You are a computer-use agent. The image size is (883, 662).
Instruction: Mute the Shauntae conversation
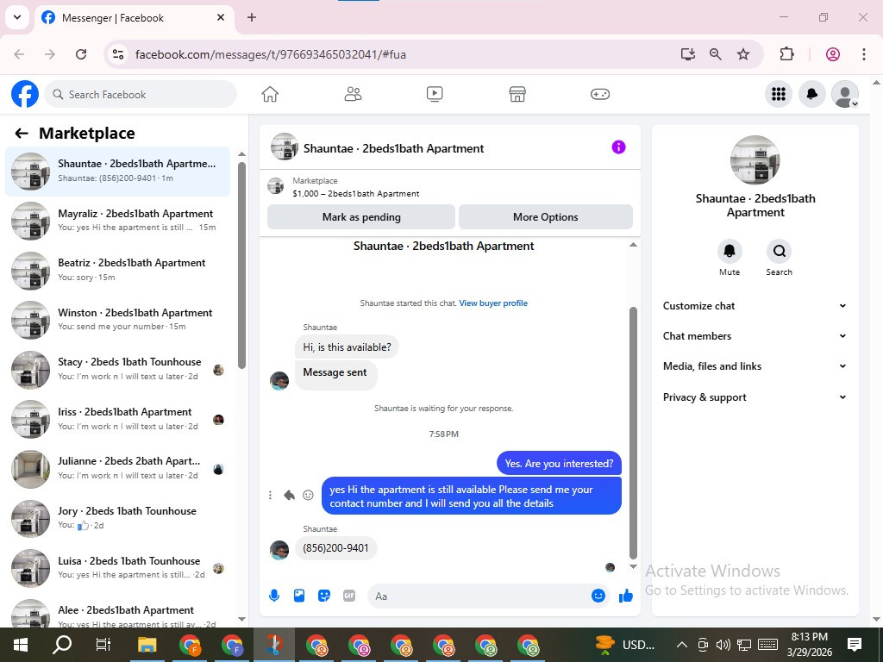pos(730,251)
